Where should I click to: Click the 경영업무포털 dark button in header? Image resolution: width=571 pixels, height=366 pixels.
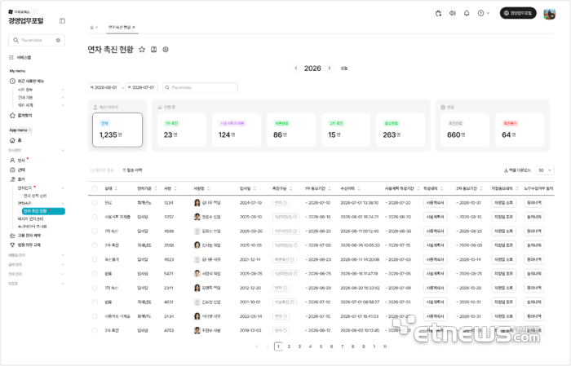click(518, 13)
